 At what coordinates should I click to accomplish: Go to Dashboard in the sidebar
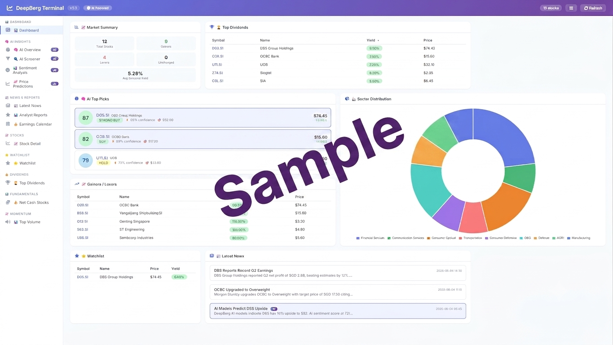click(x=31, y=30)
